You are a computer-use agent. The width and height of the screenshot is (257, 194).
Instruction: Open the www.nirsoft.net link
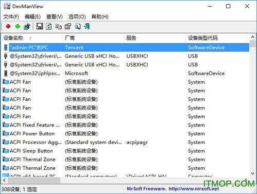point(194,189)
